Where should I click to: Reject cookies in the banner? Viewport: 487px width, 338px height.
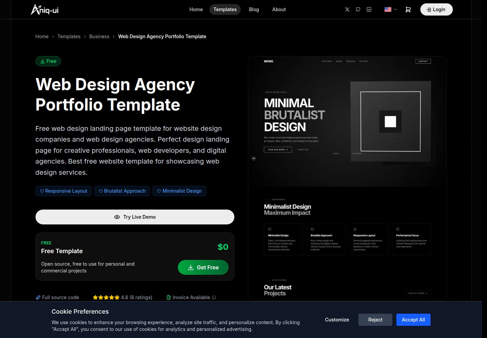point(375,320)
